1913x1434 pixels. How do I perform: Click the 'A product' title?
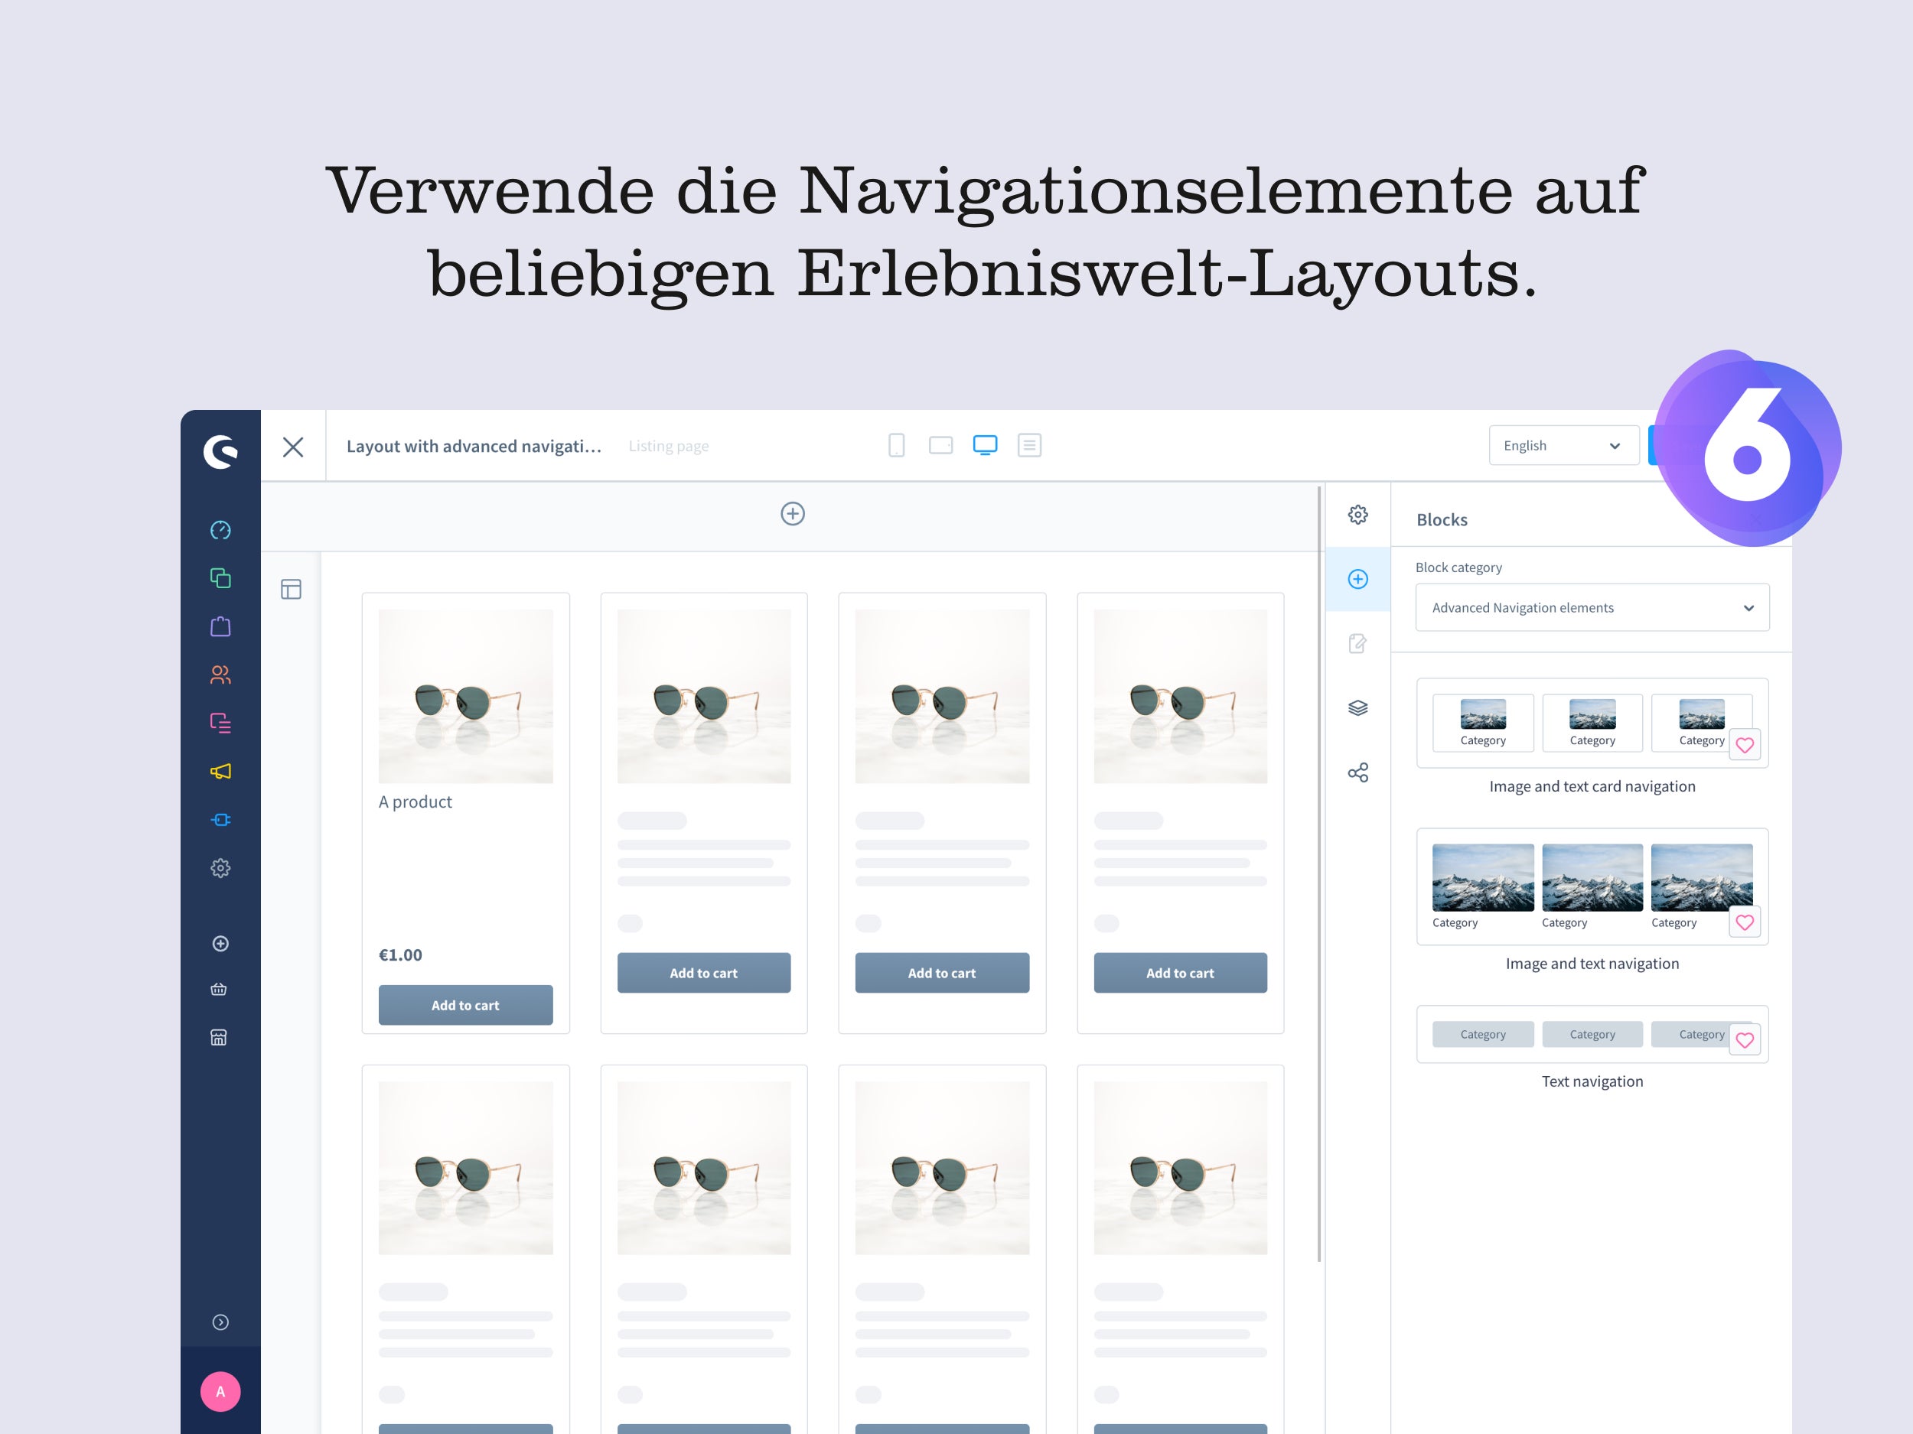(x=415, y=802)
